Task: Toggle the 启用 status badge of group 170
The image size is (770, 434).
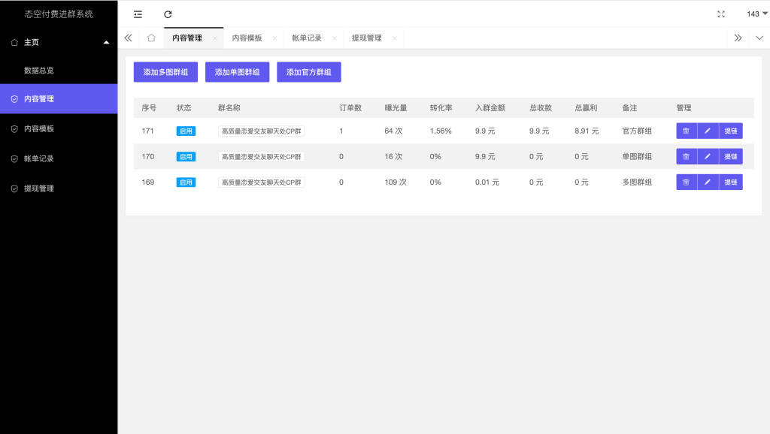Action: point(186,156)
